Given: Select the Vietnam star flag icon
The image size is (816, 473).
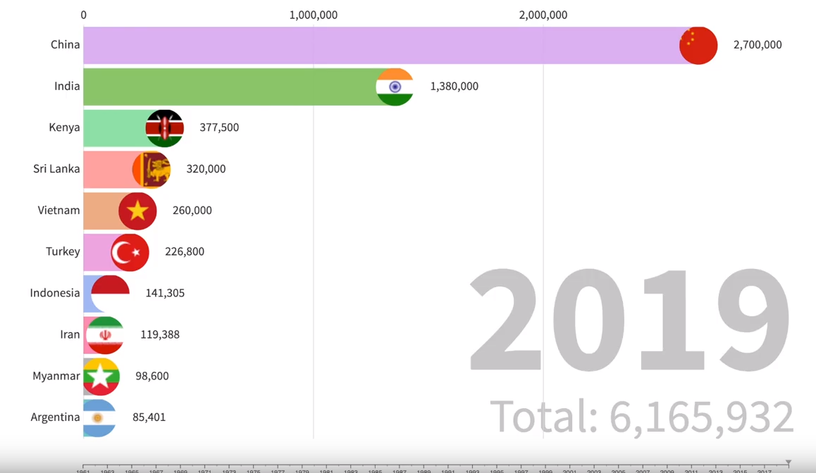Looking at the screenshot, I should [x=137, y=210].
